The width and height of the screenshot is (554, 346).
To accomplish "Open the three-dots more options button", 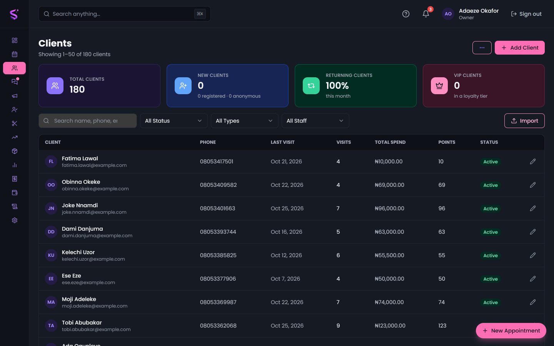I will (x=482, y=48).
